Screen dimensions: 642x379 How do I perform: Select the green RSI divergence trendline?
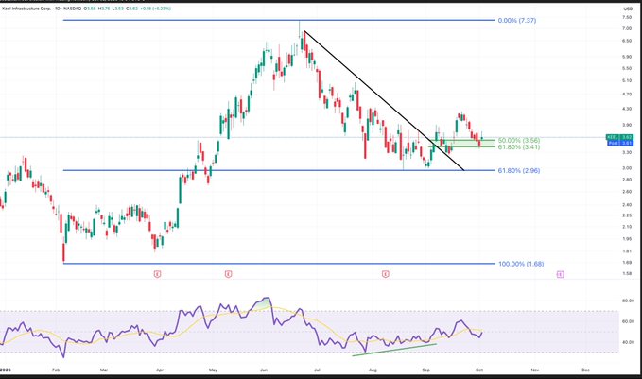[x=394, y=350]
